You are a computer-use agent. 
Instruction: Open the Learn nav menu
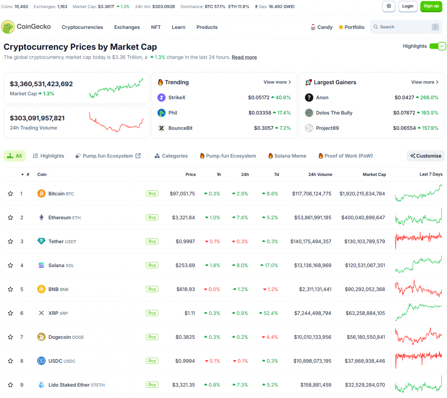coord(179,27)
